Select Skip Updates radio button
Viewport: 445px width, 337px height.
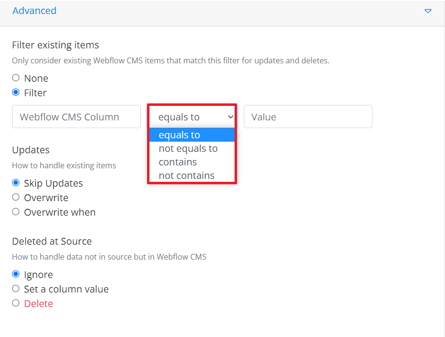(16, 183)
